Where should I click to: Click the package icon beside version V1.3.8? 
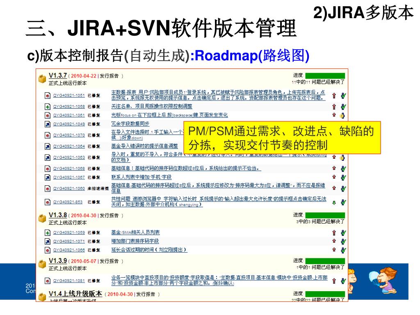(x=42, y=218)
